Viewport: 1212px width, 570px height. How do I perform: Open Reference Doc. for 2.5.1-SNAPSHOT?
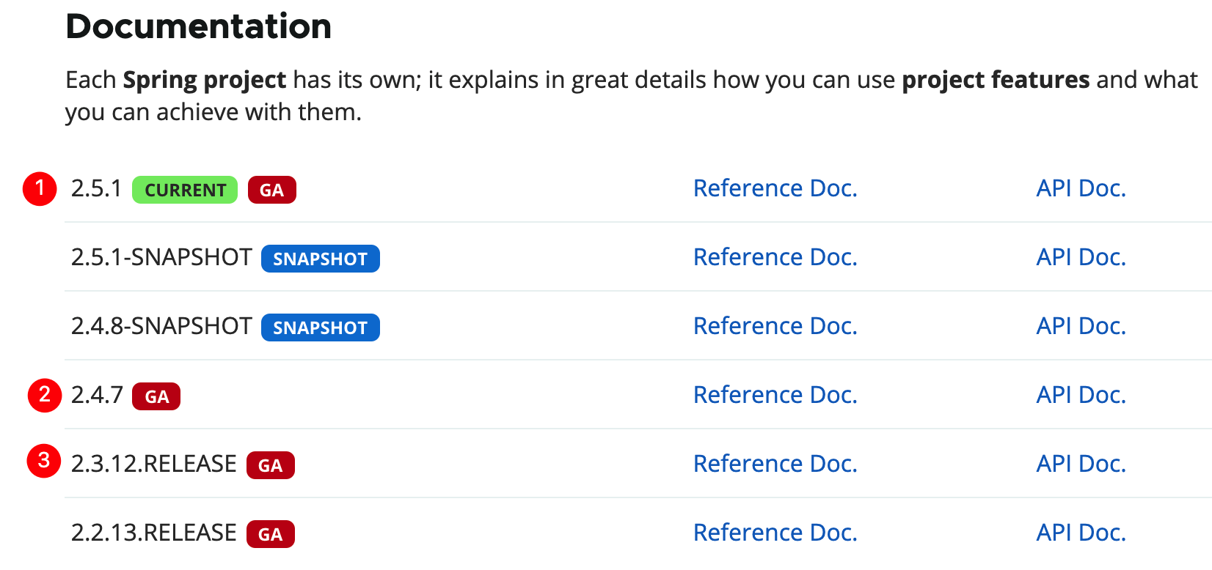point(775,257)
